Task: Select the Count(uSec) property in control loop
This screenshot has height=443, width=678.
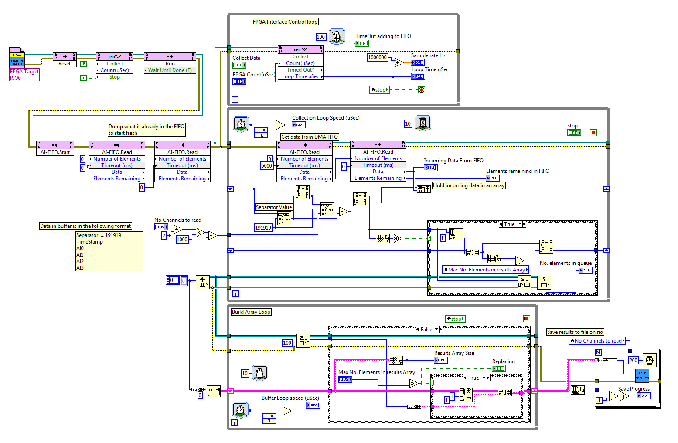Action: (x=301, y=63)
